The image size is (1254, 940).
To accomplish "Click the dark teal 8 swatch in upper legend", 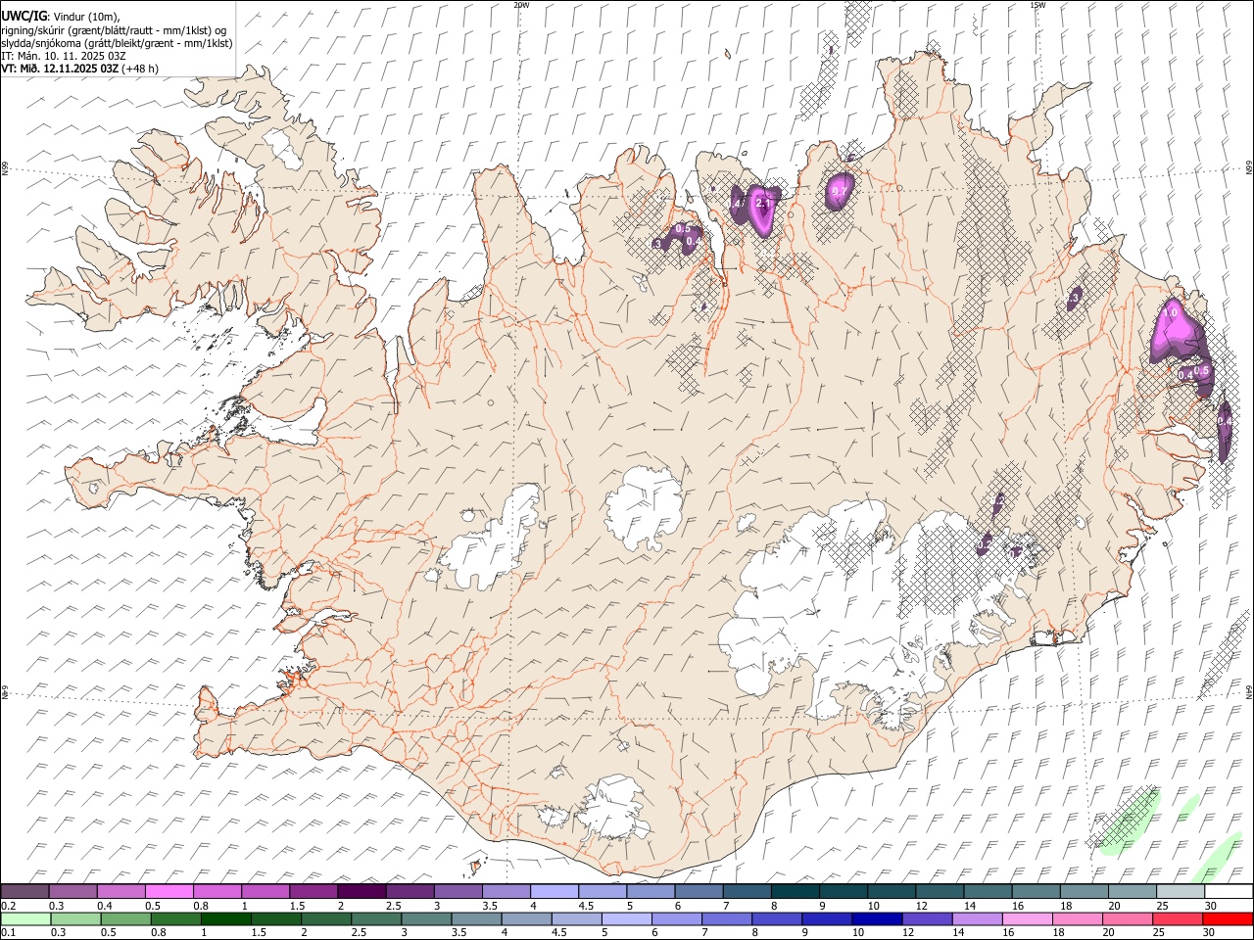I will click(794, 891).
